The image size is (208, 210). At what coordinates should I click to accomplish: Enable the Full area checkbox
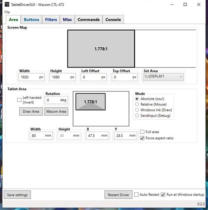pos(142,132)
